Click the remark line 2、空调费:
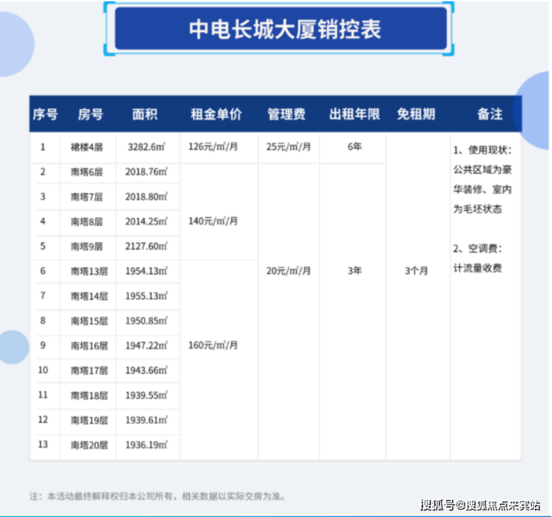 click(x=477, y=248)
